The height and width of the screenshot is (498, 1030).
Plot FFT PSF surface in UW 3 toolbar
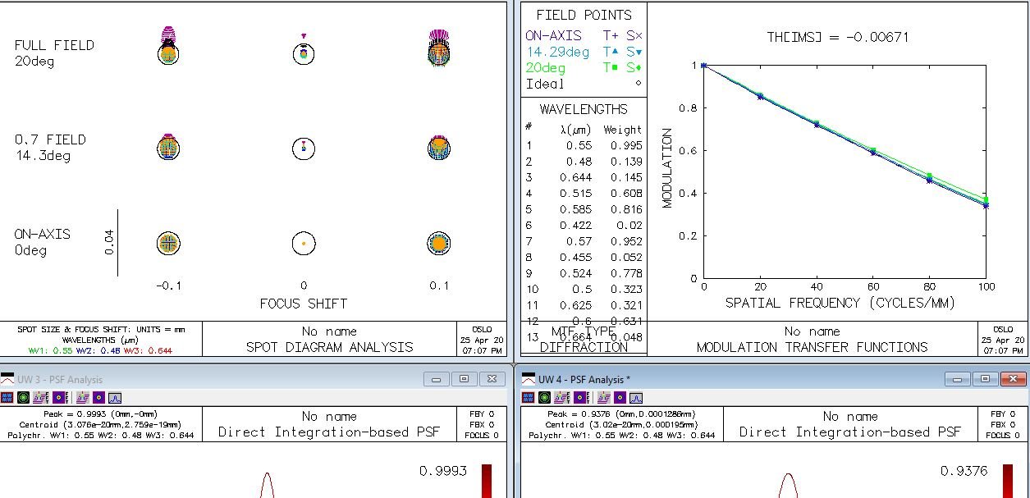(41, 397)
